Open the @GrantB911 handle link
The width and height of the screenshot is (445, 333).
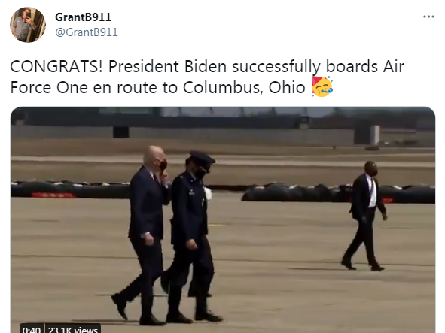87,32
